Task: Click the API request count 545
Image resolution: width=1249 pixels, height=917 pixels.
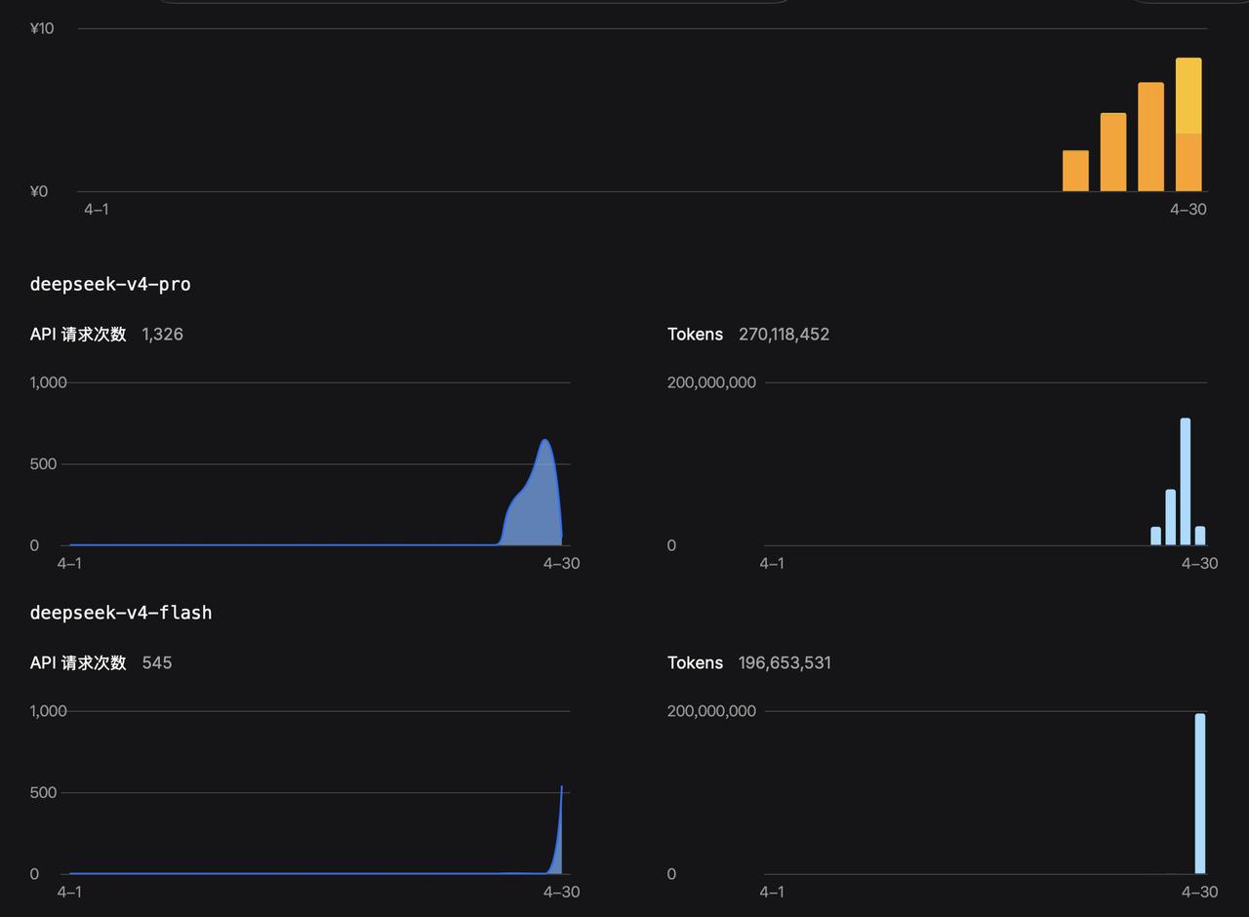Action: pos(156,662)
